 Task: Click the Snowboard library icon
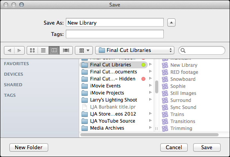click(165, 79)
